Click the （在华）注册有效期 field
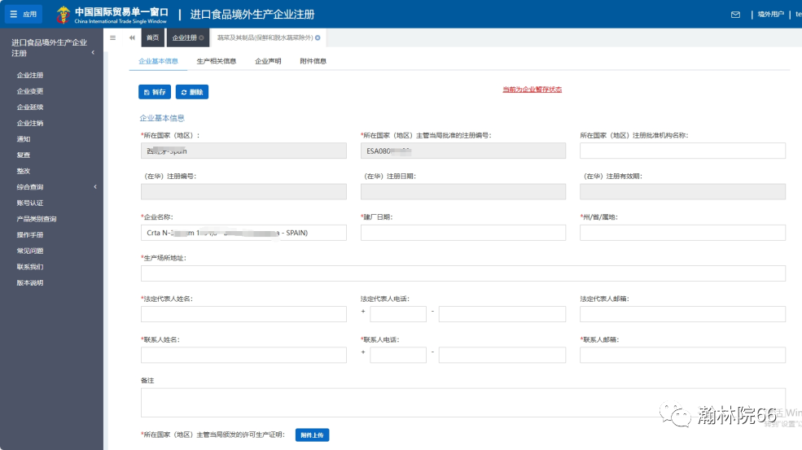Screen dimensions: 802x450 (682, 192)
